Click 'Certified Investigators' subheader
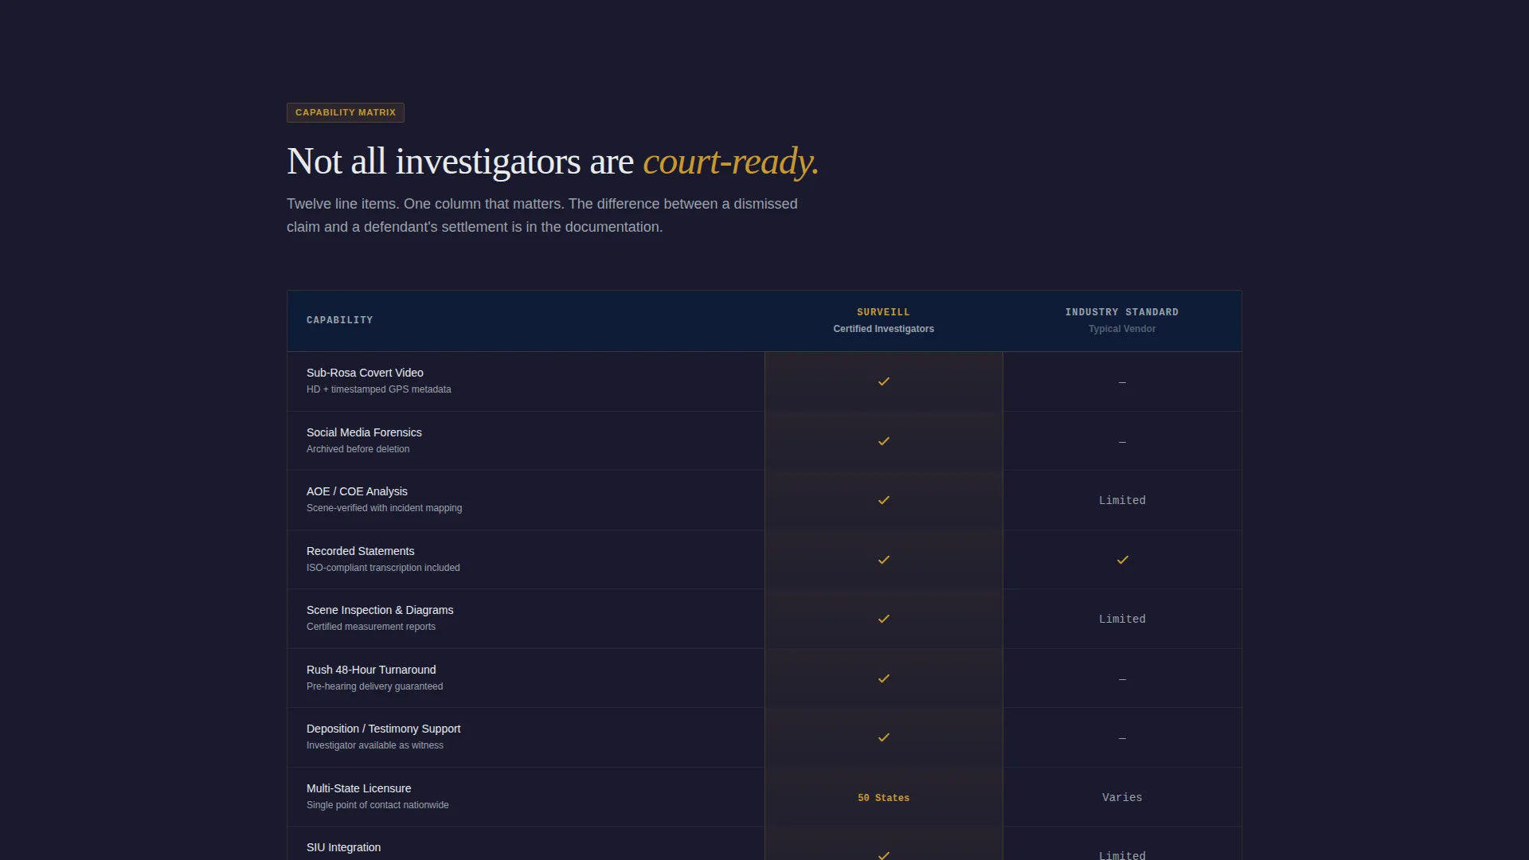 pos(883,329)
